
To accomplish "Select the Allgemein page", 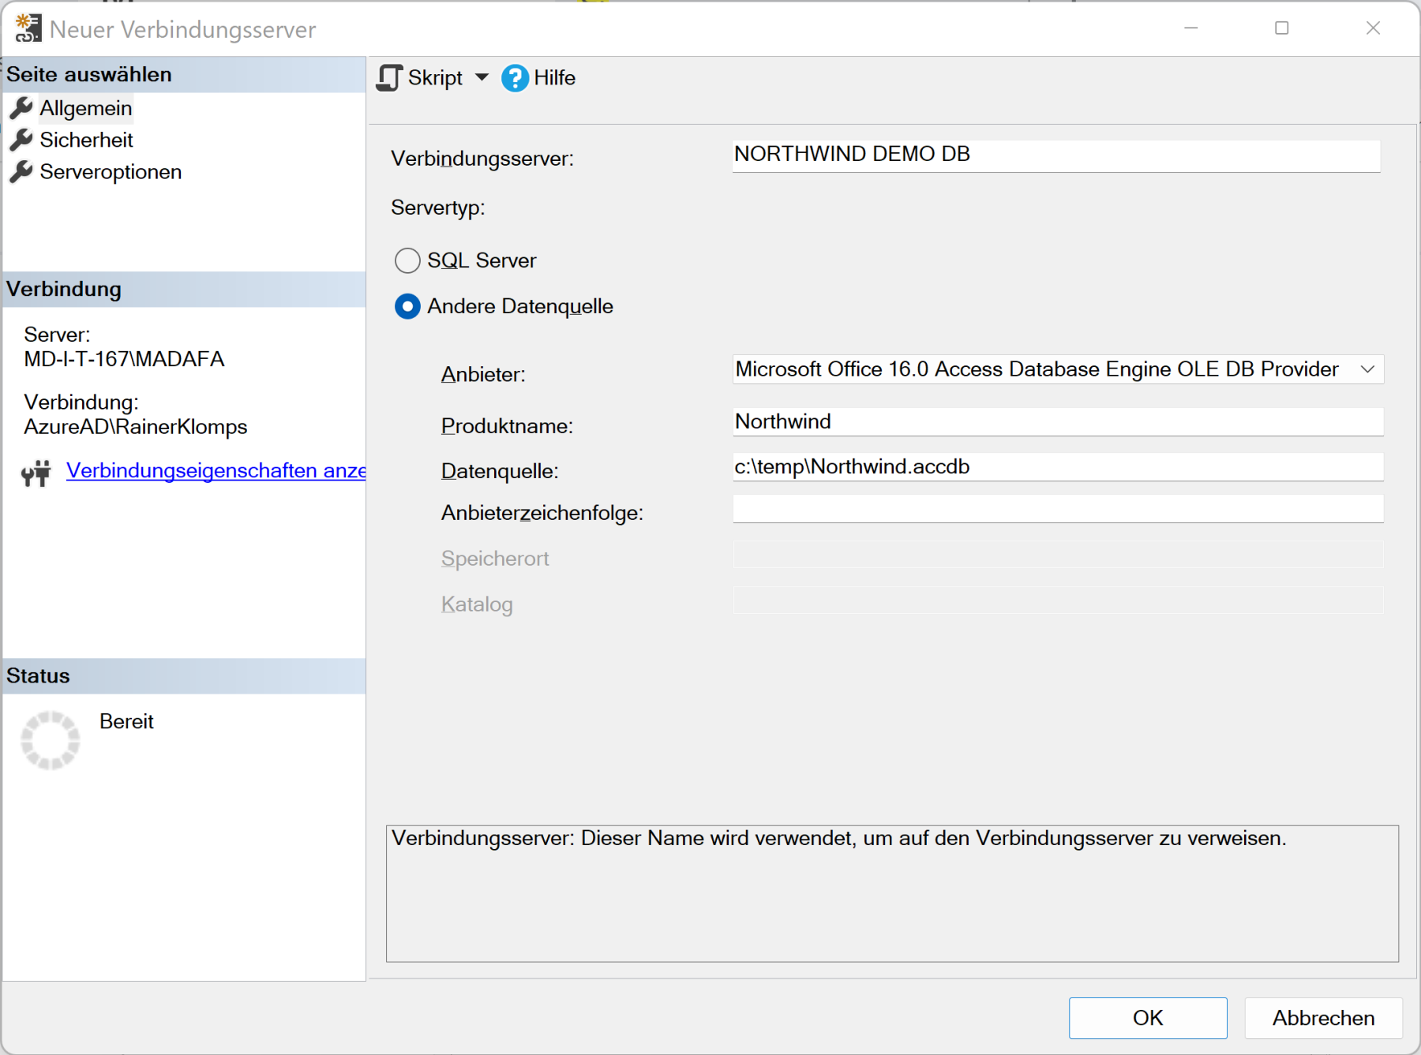I will click(x=86, y=108).
